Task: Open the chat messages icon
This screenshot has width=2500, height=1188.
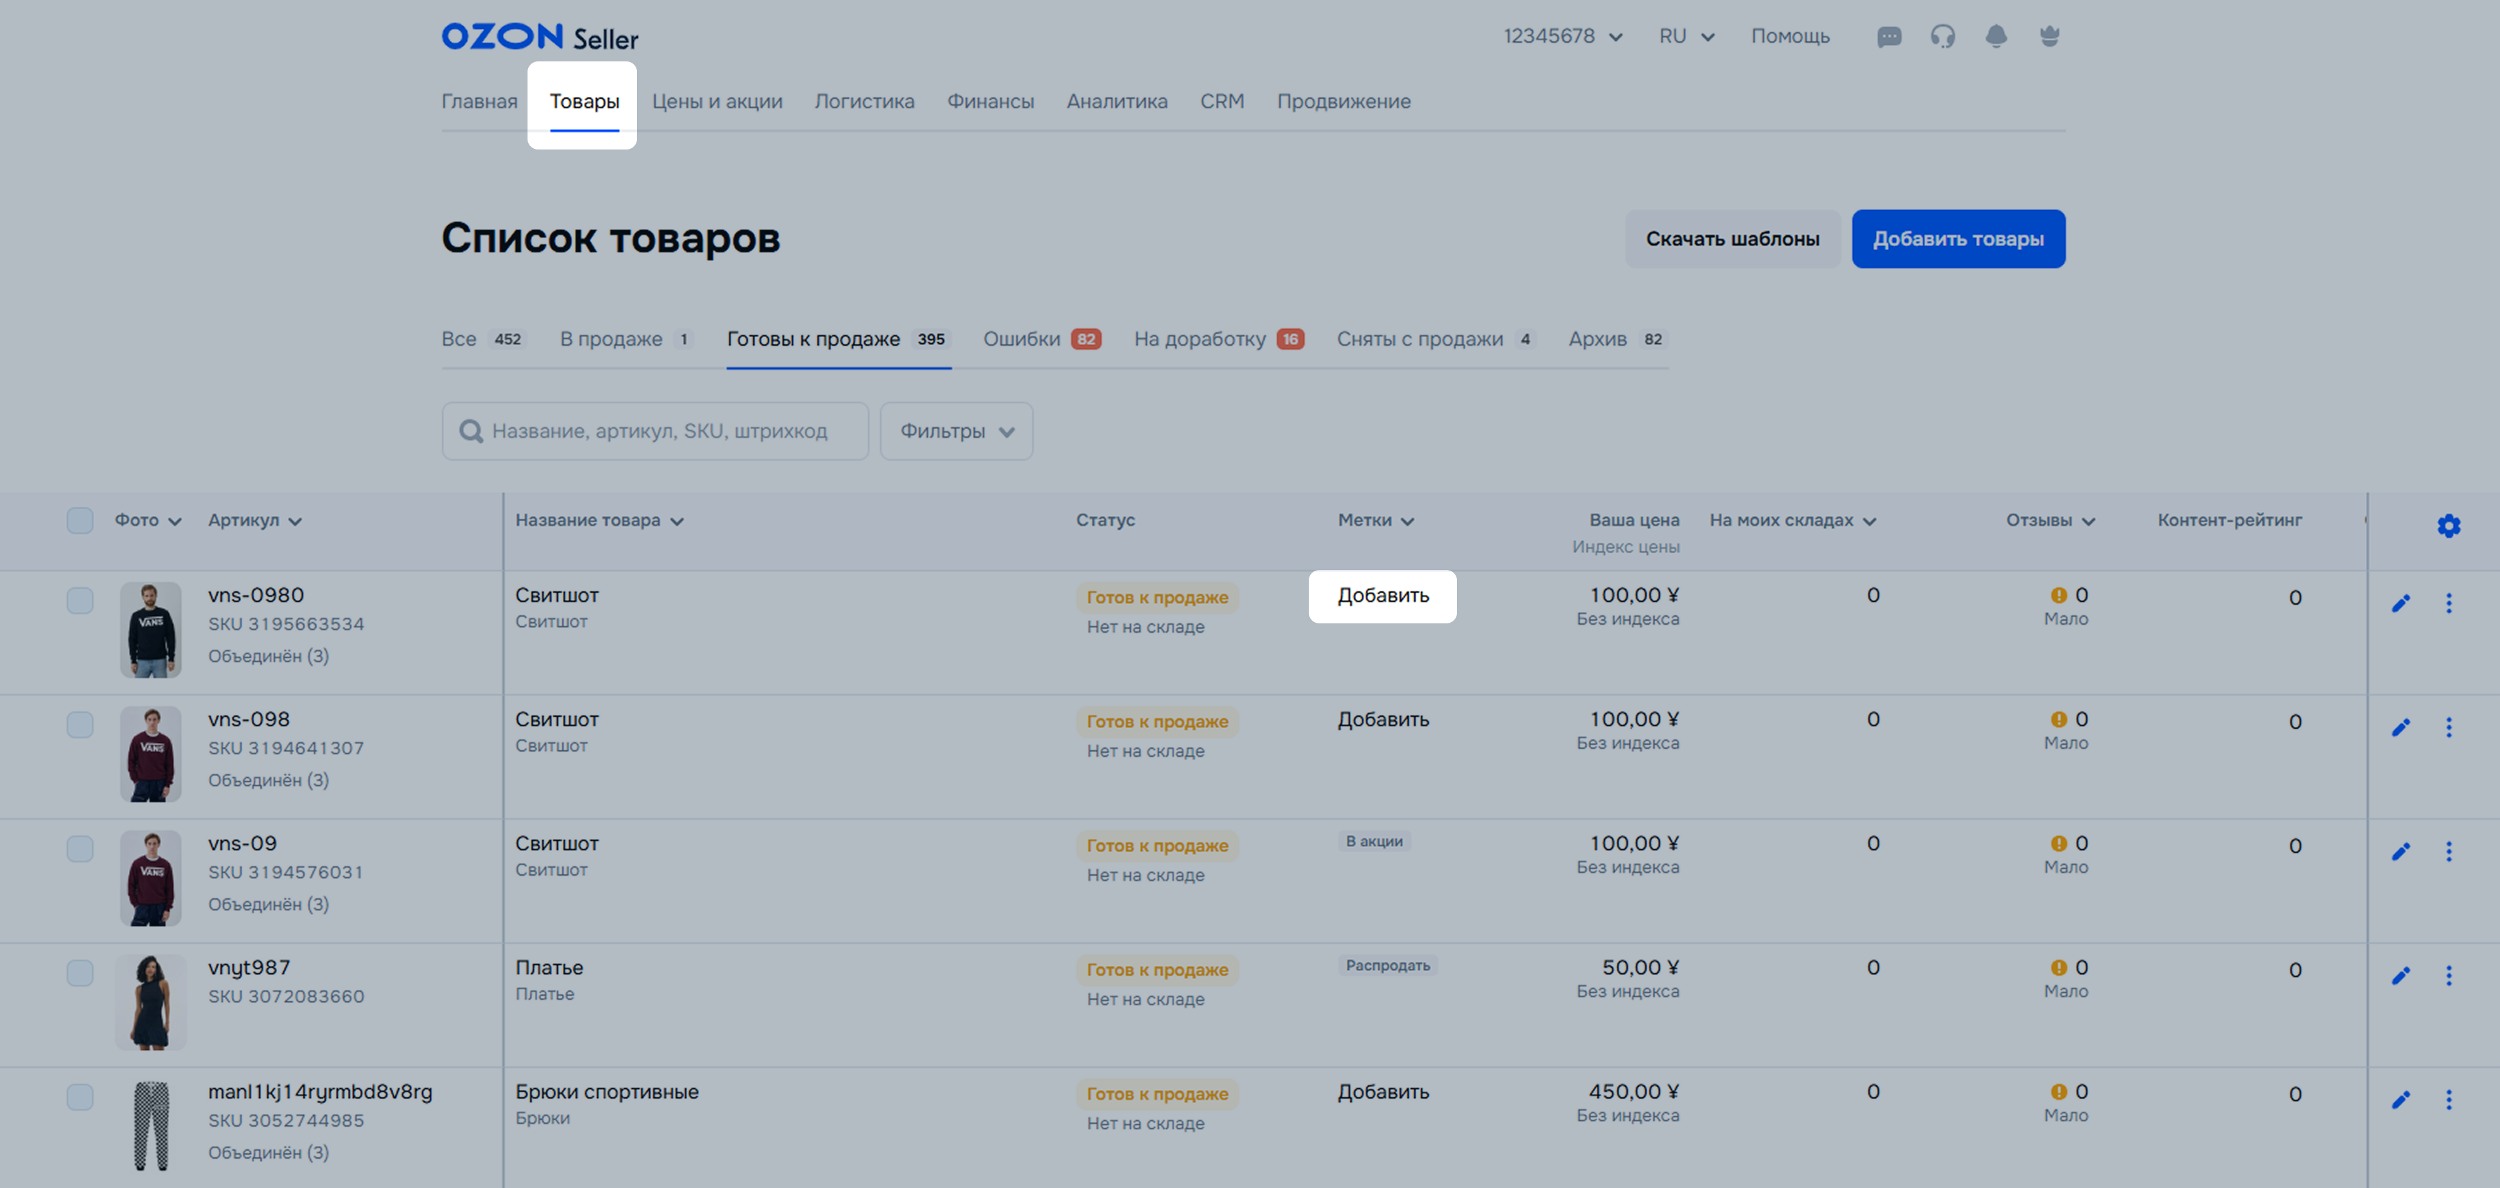Action: point(1888,37)
